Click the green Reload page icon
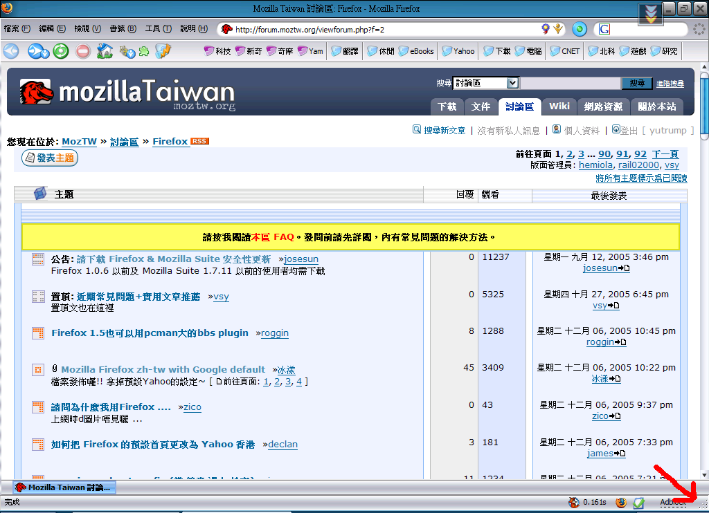 click(x=61, y=51)
